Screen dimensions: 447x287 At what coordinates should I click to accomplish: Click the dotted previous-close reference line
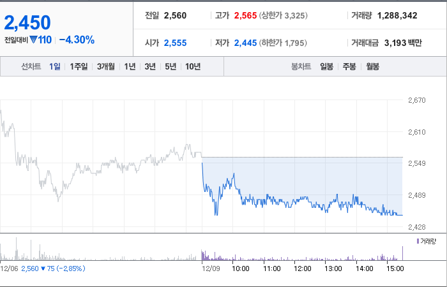[x=302, y=157]
